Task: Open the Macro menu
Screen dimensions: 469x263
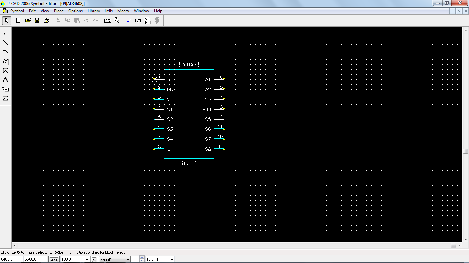Action: click(123, 11)
